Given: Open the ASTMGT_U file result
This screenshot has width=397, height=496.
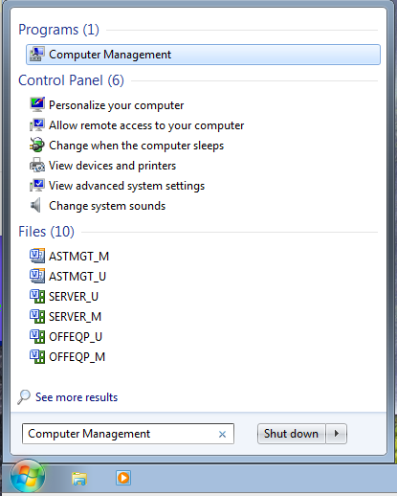Looking at the screenshot, I should (77, 277).
